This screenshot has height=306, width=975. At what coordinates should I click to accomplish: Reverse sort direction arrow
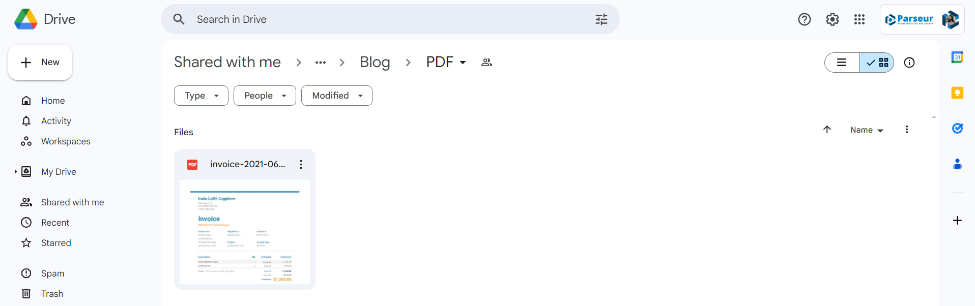tap(827, 130)
